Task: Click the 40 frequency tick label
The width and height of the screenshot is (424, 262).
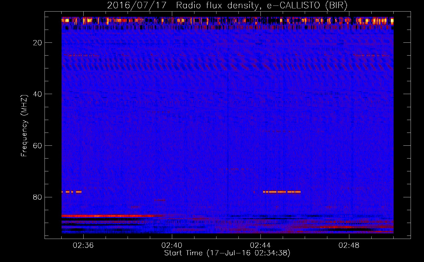Action: pos(38,94)
